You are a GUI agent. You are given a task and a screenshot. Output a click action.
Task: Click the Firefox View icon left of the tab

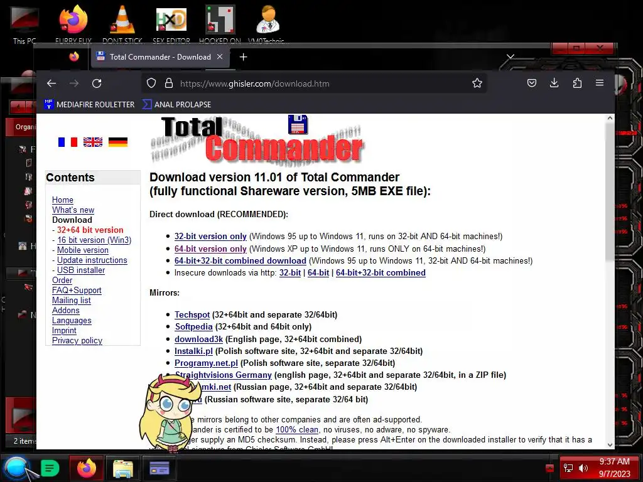click(74, 56)
